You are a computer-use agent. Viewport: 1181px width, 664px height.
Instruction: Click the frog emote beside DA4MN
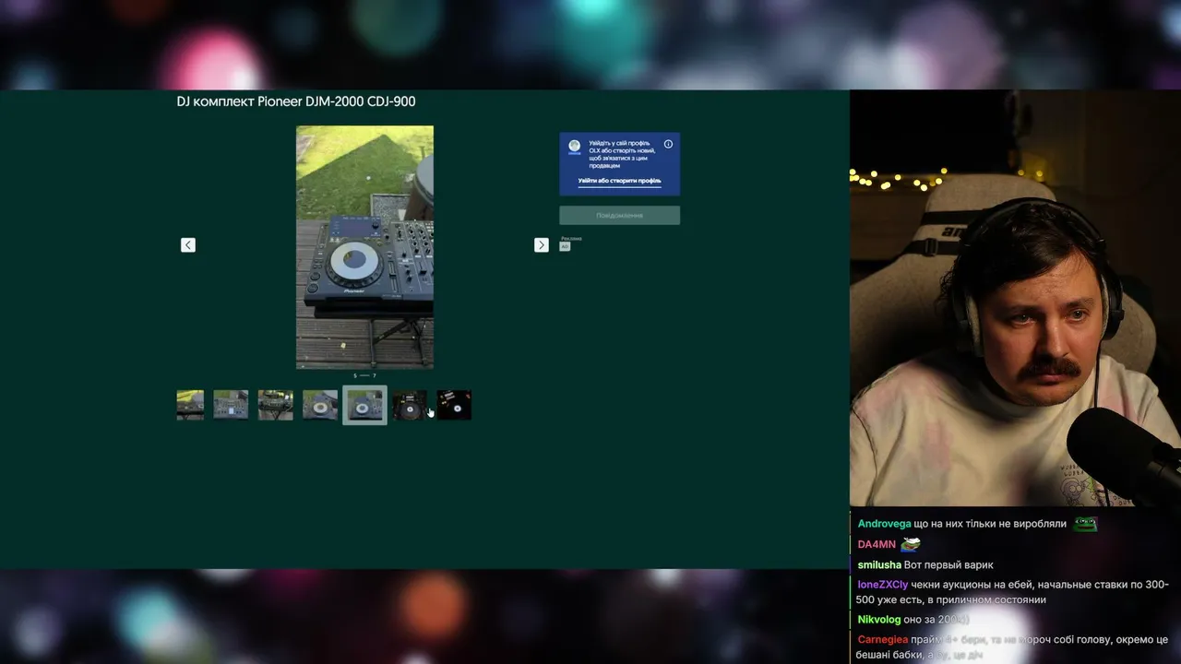[911, 544]
